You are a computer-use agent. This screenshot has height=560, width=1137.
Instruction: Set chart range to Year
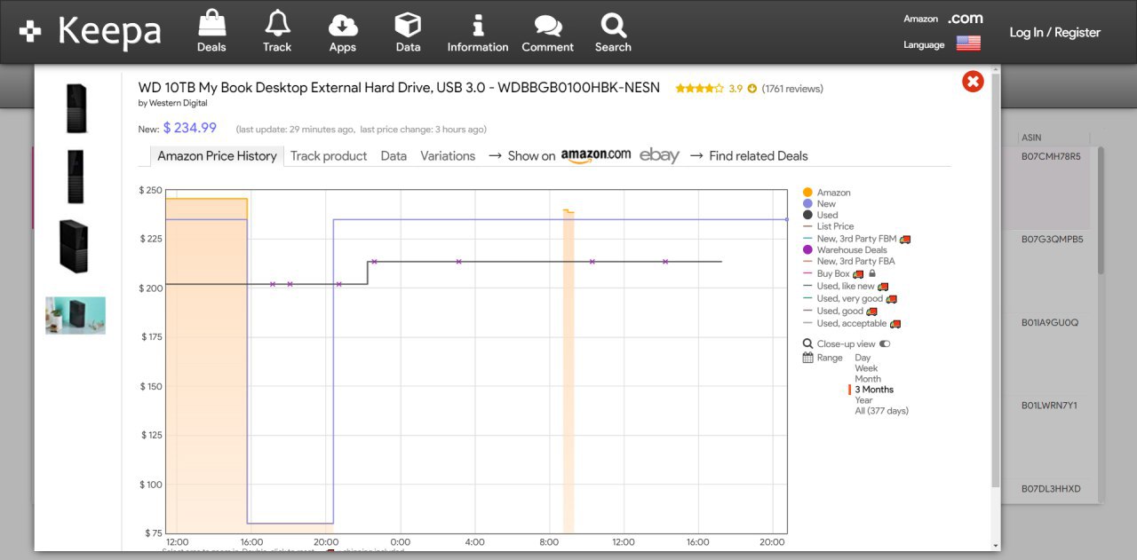(863, 400)
